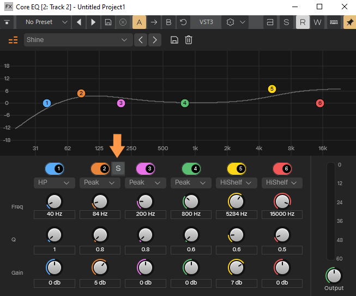
Task: Toggle the W automation write button
Action: pos(317,22)
